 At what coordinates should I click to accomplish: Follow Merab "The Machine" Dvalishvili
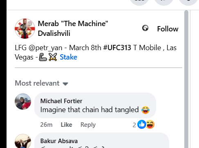(x=168, y=29)
